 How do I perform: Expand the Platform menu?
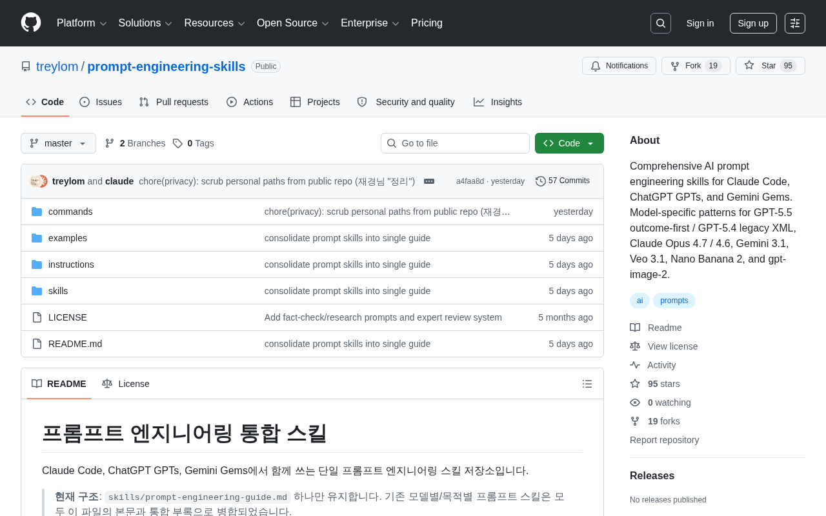click(82, 23)
